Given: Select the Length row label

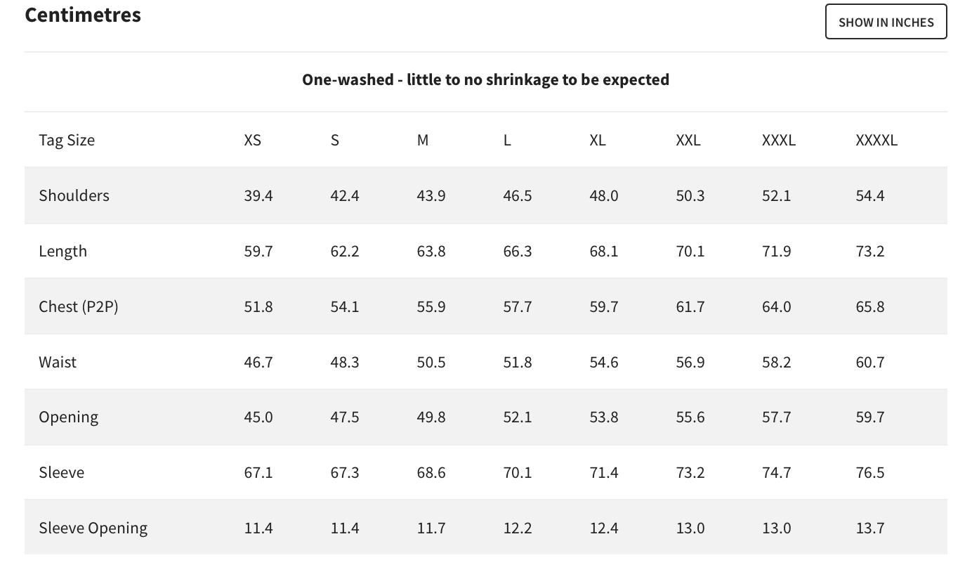Looking at the screenshot, I should [x=63, y=251].
